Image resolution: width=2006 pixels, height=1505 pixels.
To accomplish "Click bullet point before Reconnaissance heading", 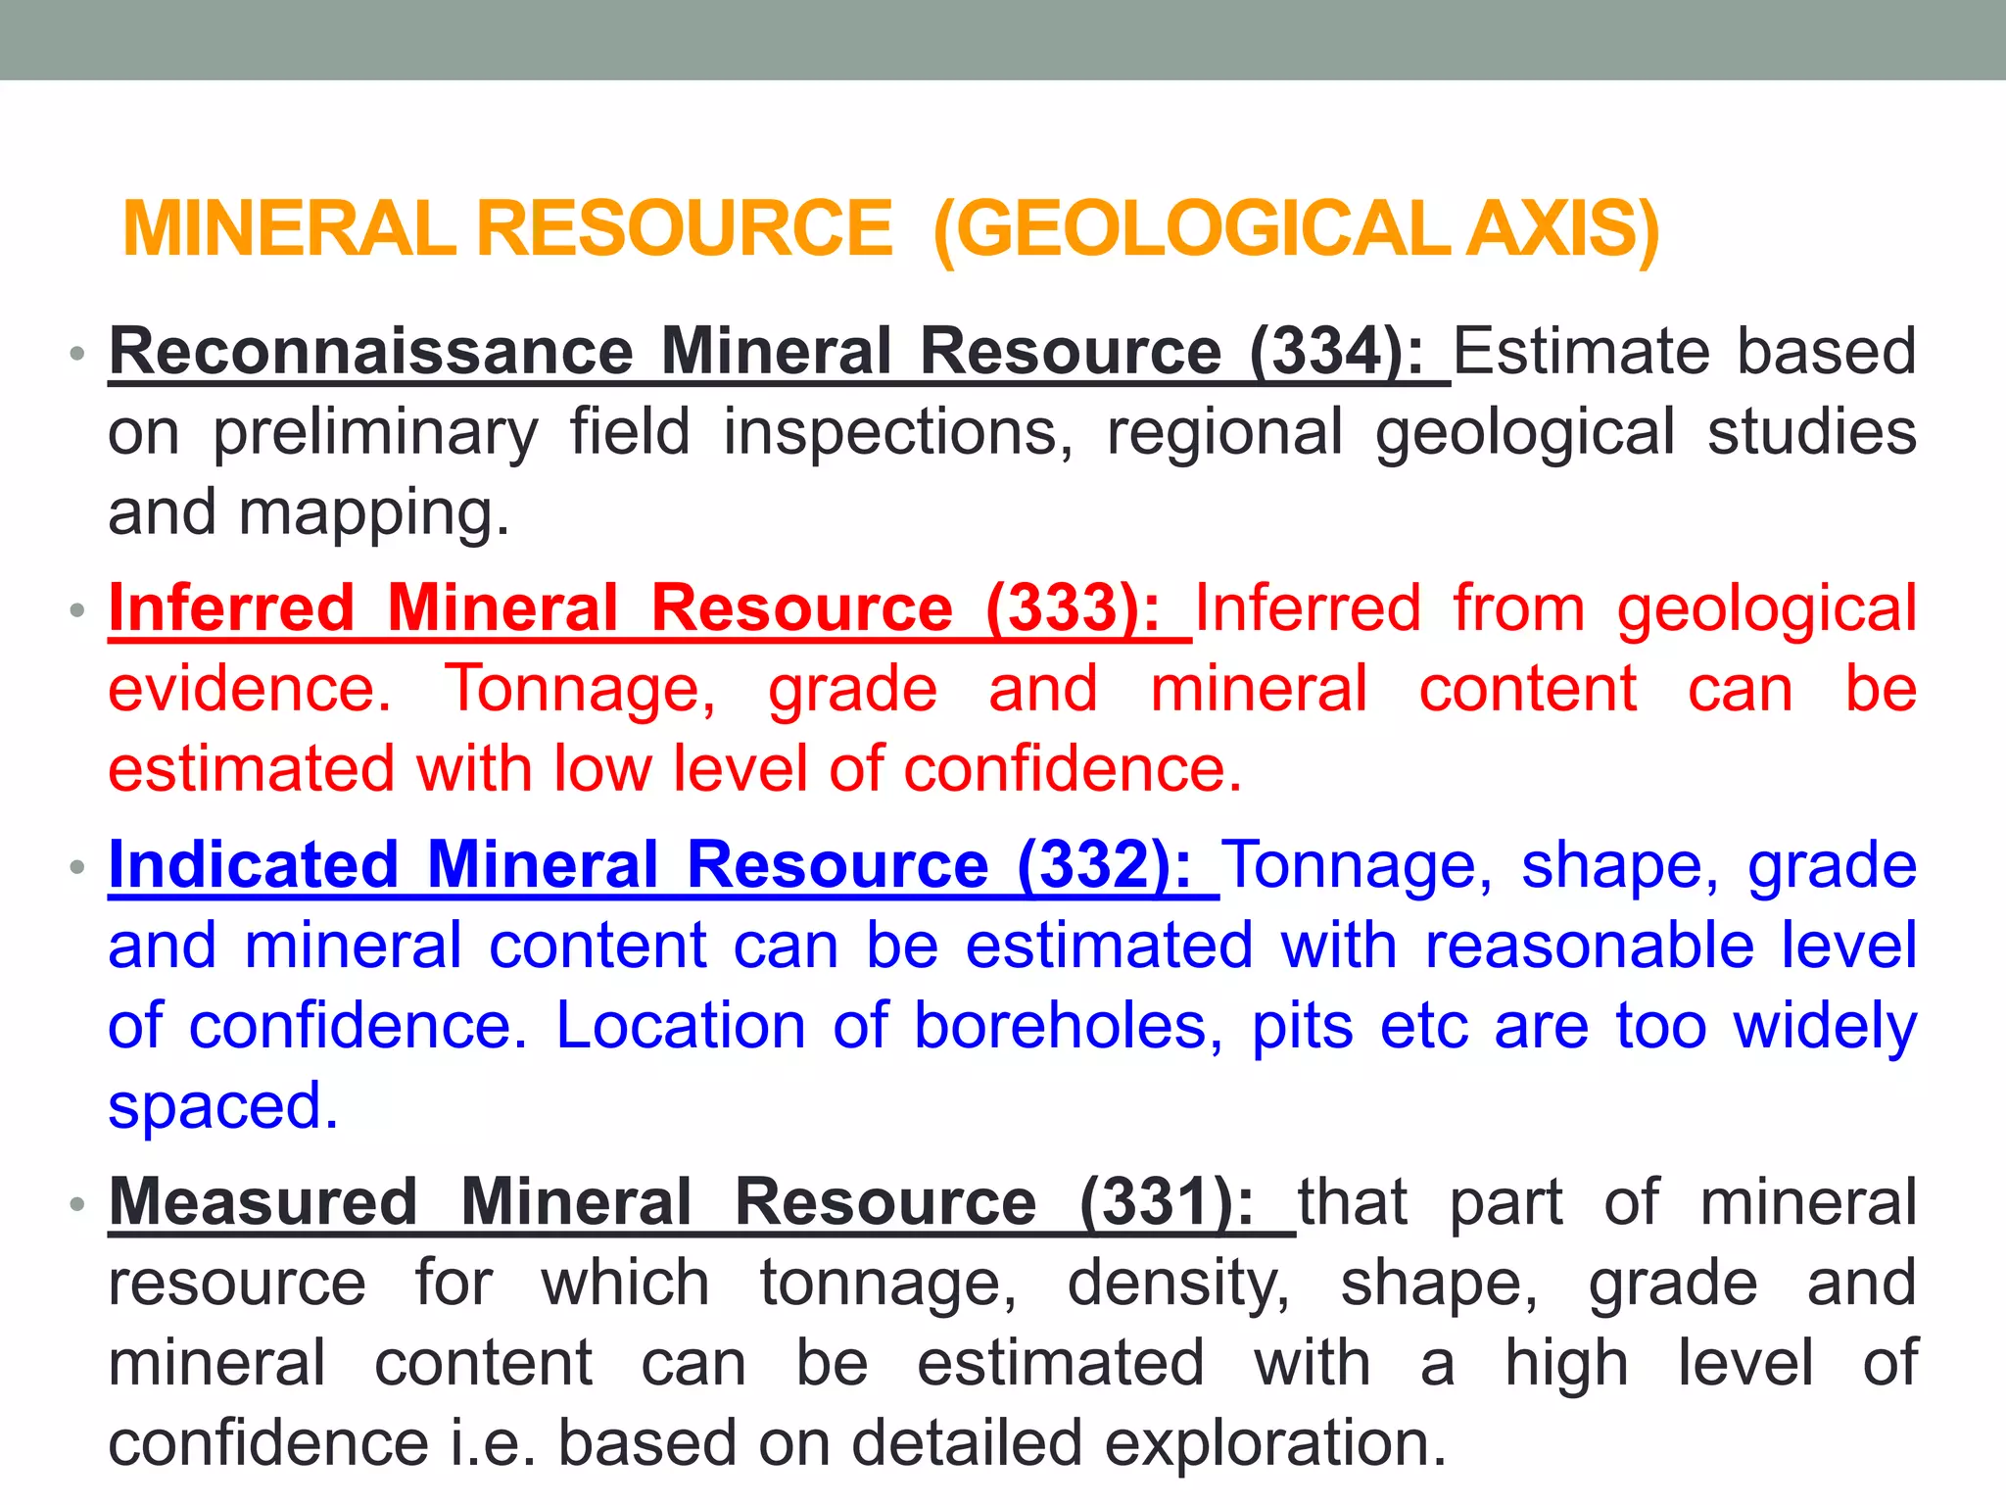I will point(78,354).
